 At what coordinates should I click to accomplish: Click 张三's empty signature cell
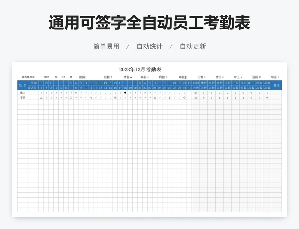33,93
